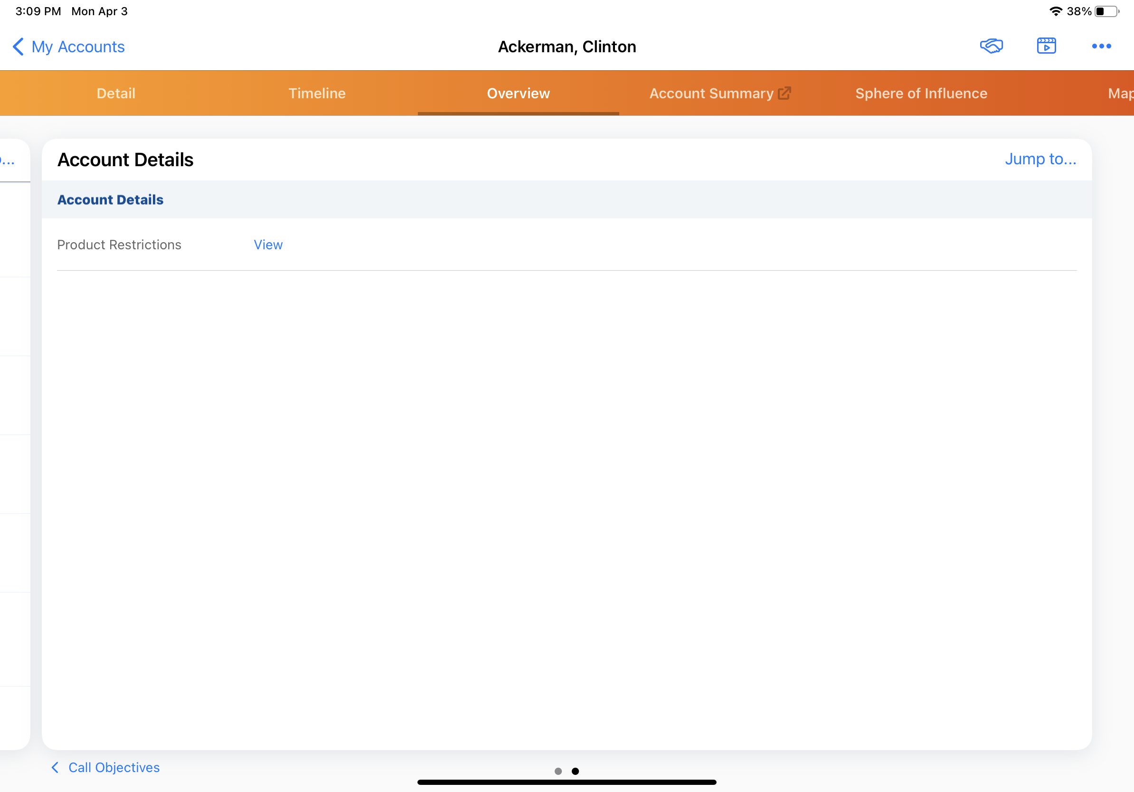Tap the truncated link on left card
Screen dimensions: 1134x792
coord(7,160)
